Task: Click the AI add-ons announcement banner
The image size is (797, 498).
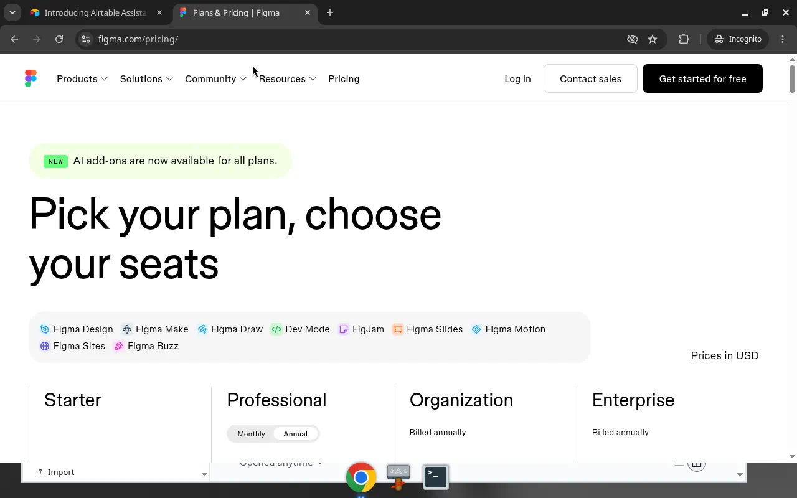Action: 161,161
